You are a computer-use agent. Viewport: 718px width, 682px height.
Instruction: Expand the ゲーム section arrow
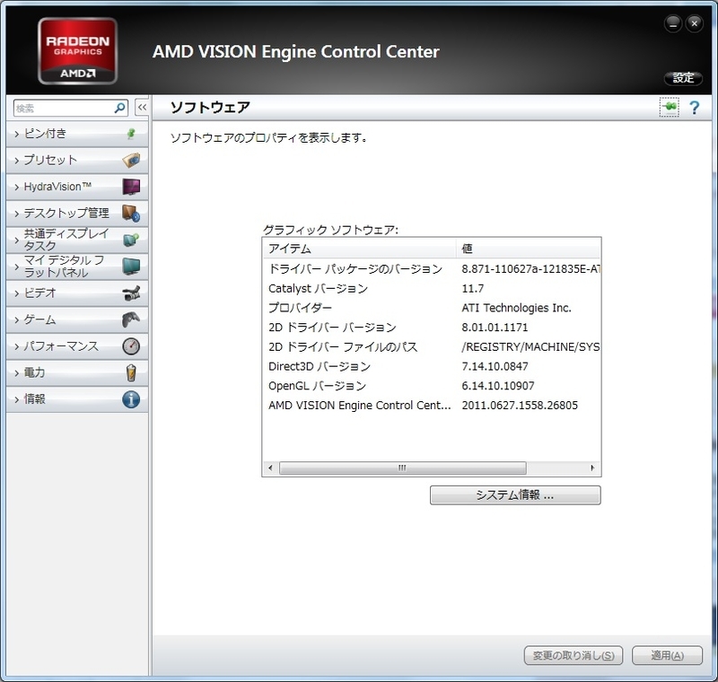16,320
